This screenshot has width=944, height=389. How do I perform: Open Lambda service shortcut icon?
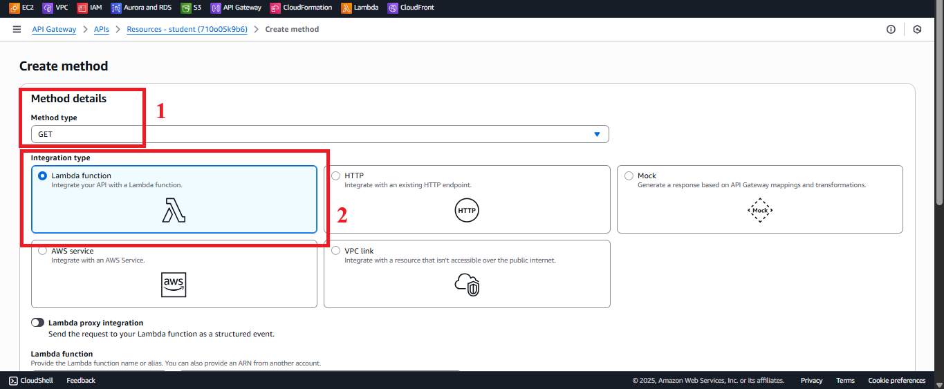coord(346,8)
